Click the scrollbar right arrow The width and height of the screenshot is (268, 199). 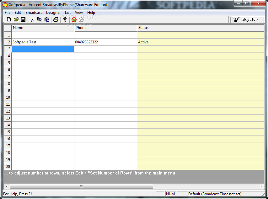(x=261, y=186)
